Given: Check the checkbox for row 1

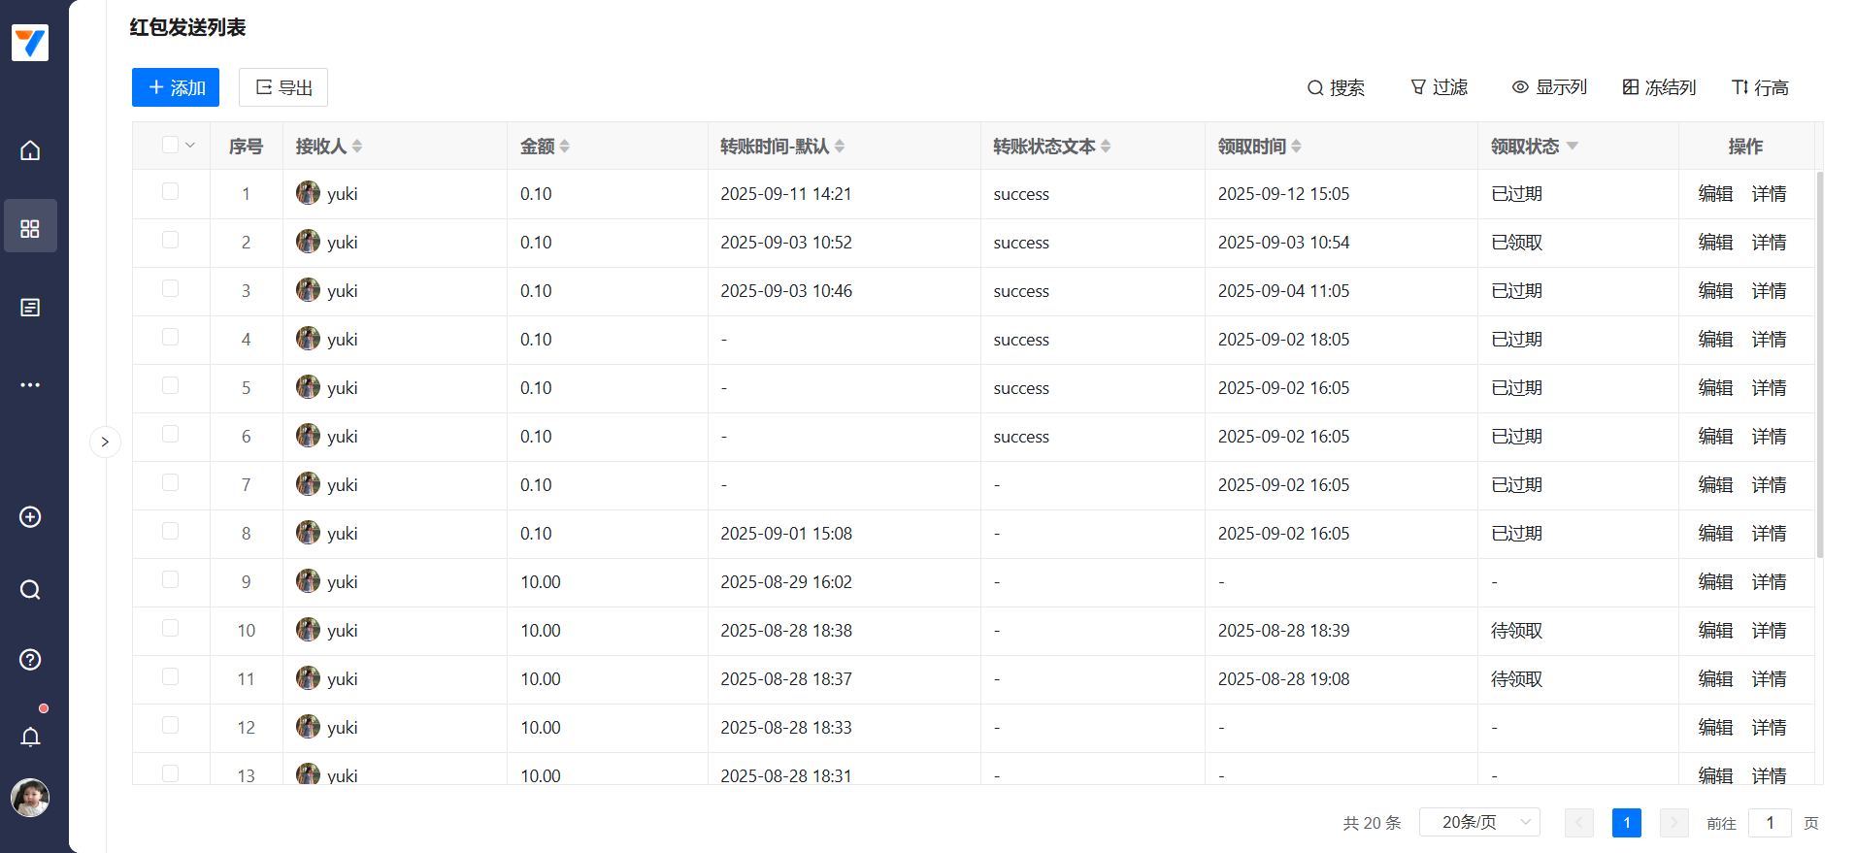Looking at the screenshot, I should click(x=171, y=192).
